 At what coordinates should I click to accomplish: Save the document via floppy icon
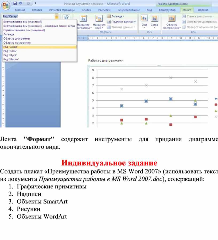pos(15,3)
